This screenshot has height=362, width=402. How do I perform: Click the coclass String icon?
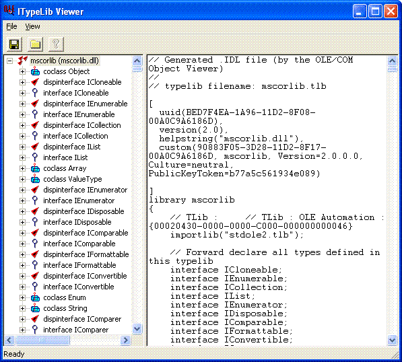tap(35, 308)
